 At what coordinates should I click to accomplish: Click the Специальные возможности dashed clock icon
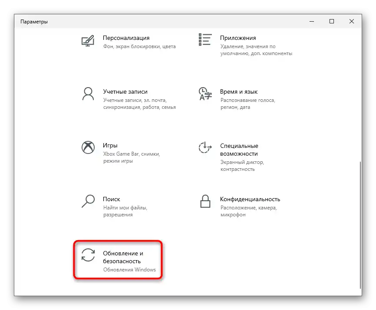pyautogui.click(x=205, y=147)
